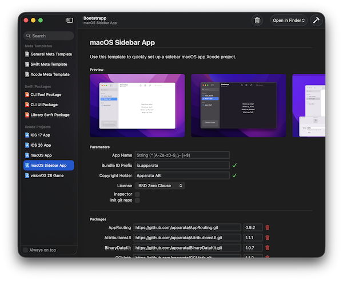Image resolution: width=343 pixels, height=281 pixels.
Task: Open the dark mode preview thumbnail
Action: click(238, 106)
